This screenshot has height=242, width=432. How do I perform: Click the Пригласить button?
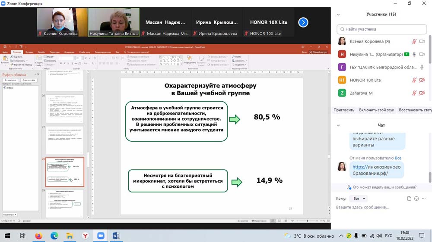344,110
